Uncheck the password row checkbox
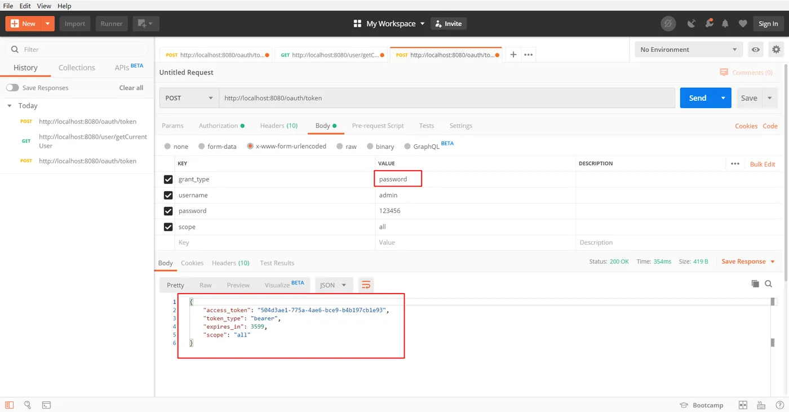The width and height of the screenshot is (789, 412). coord(168,211)
